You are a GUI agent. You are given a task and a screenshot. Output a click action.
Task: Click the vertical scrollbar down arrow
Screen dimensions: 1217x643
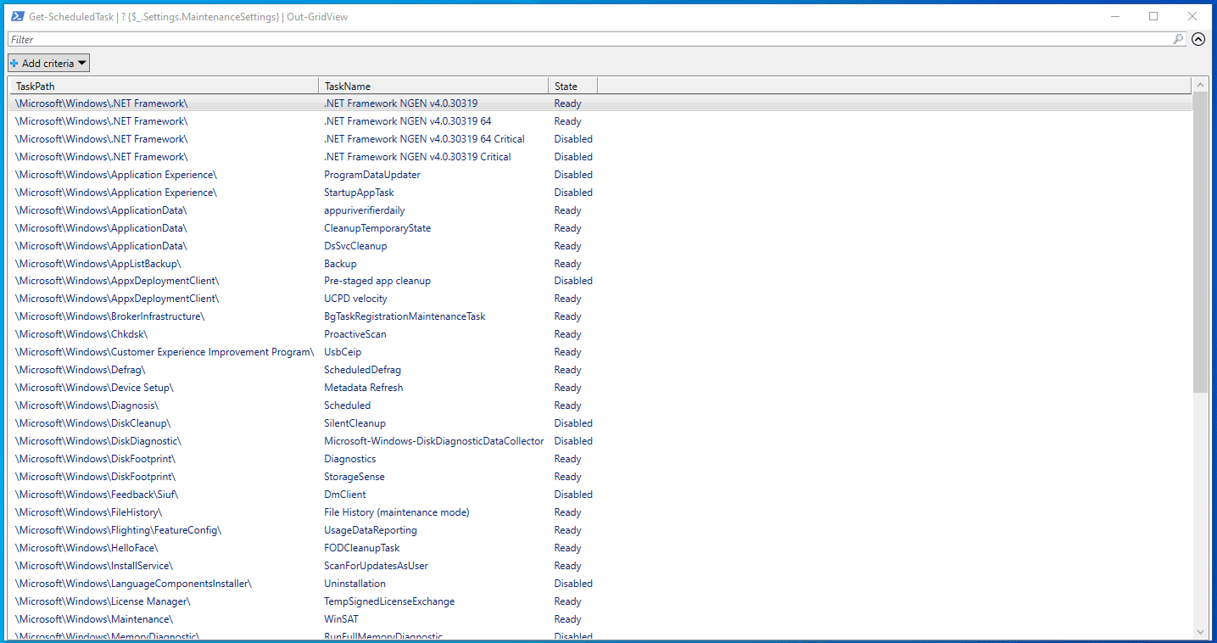click(1200, 631)
